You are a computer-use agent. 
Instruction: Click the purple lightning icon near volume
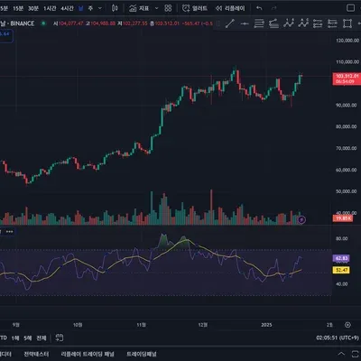point(301,220)
